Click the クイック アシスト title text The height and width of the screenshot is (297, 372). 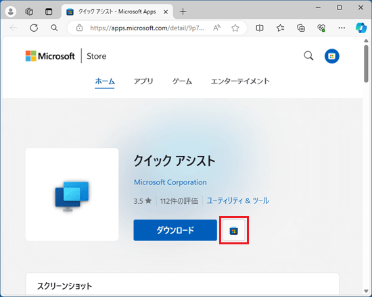point(175,161)
